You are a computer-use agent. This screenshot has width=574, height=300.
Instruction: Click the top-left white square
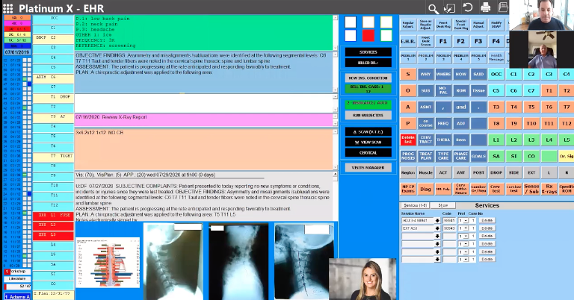point(351,22)
